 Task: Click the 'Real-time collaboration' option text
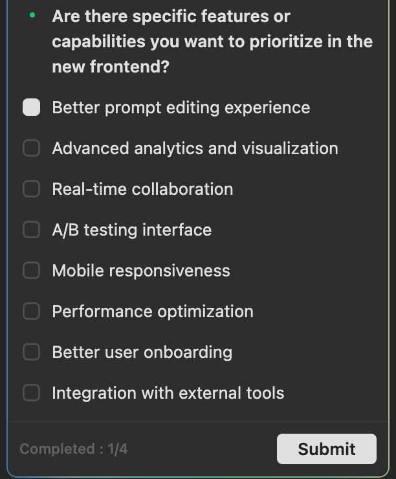click(x=142, y=189)
